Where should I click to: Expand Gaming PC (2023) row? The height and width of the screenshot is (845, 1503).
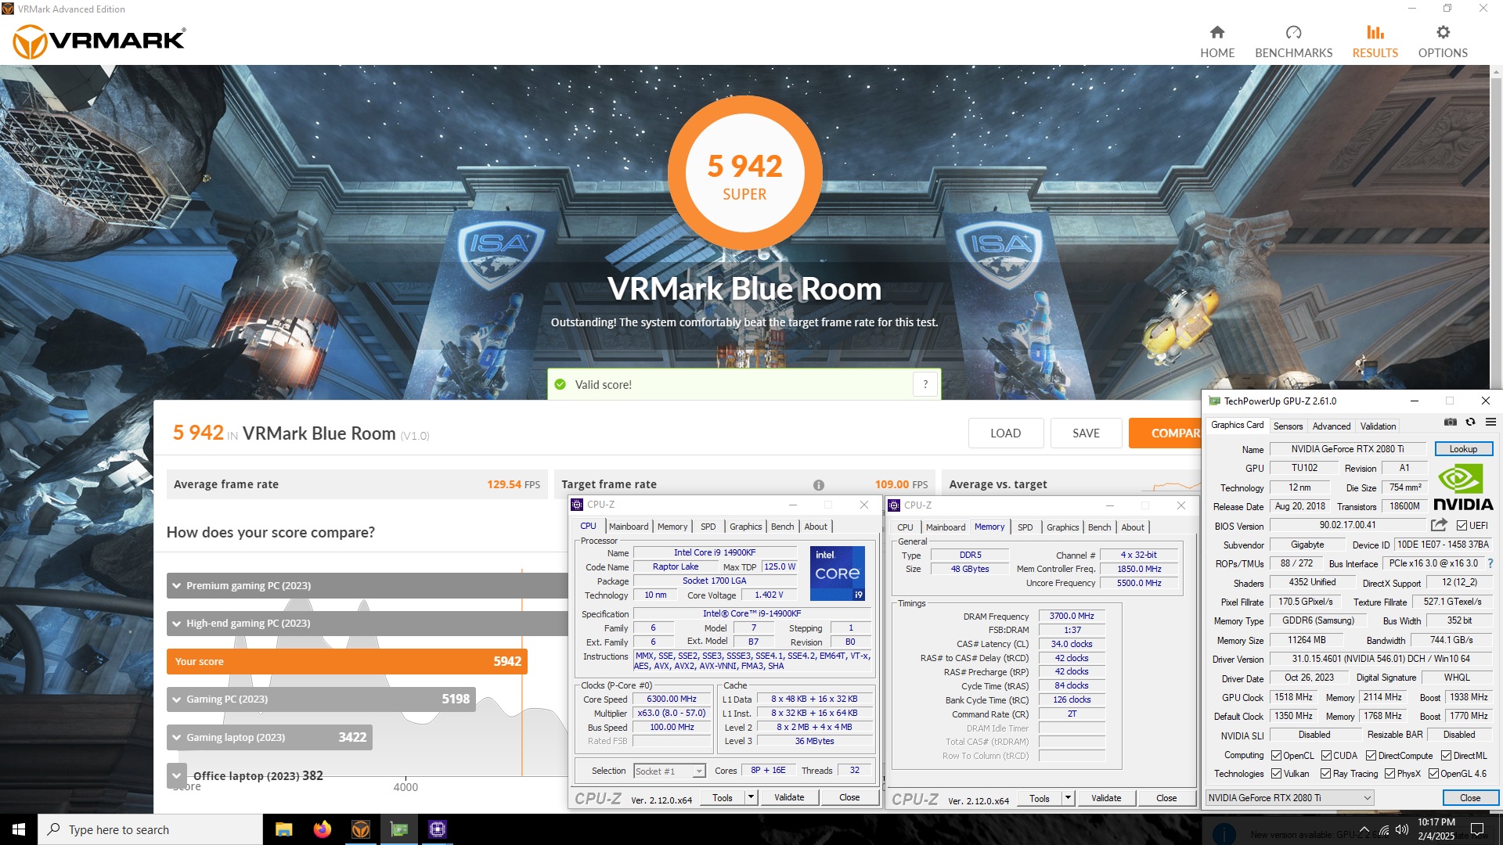click(177, 699)
